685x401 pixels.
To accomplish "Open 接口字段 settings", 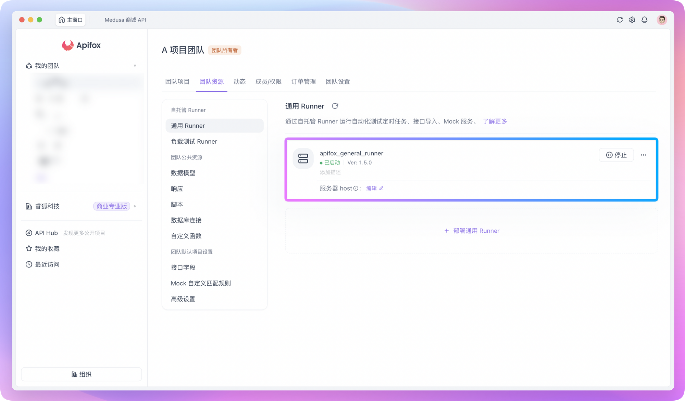I will coord(215,267).
